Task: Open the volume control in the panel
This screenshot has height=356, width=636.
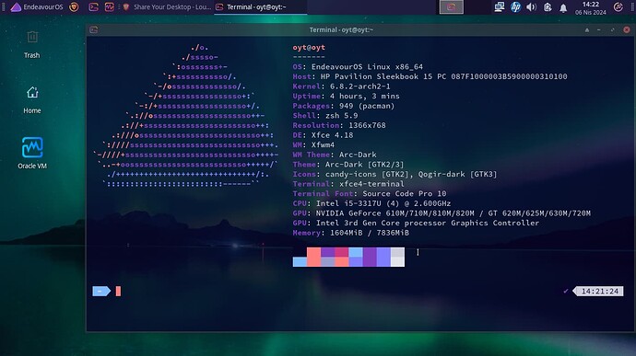Action: pyautogui.click(x=531, y=6)
